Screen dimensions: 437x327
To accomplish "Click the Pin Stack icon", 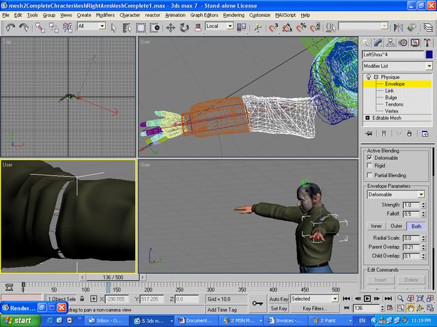I will pos(369,134).
